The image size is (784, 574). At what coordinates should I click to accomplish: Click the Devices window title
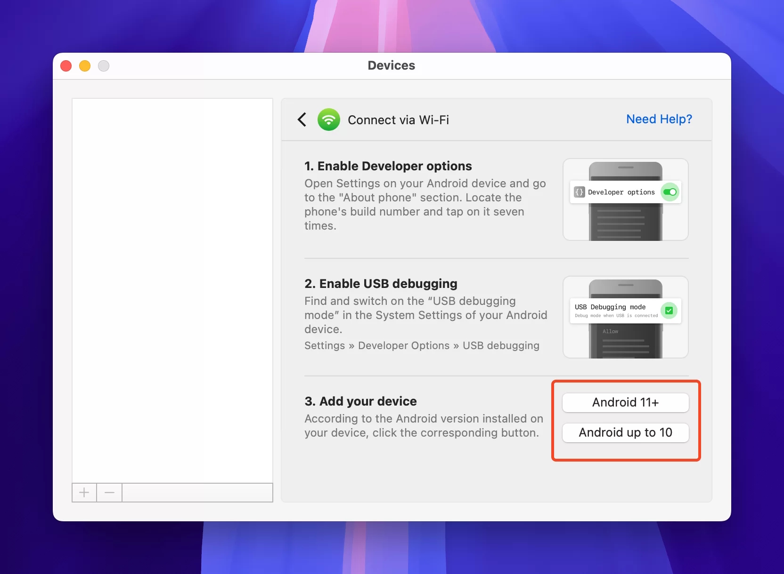coord(391,65)
